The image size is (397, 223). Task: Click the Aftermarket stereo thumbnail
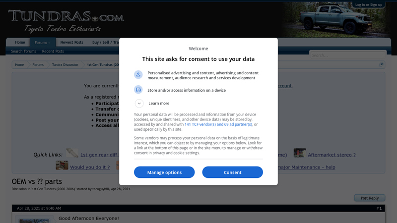click(300, 153)
